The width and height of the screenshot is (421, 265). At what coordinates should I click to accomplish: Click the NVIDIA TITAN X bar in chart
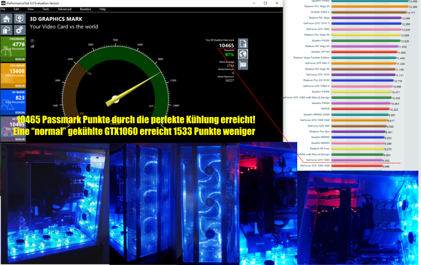[x=369, y=12]
